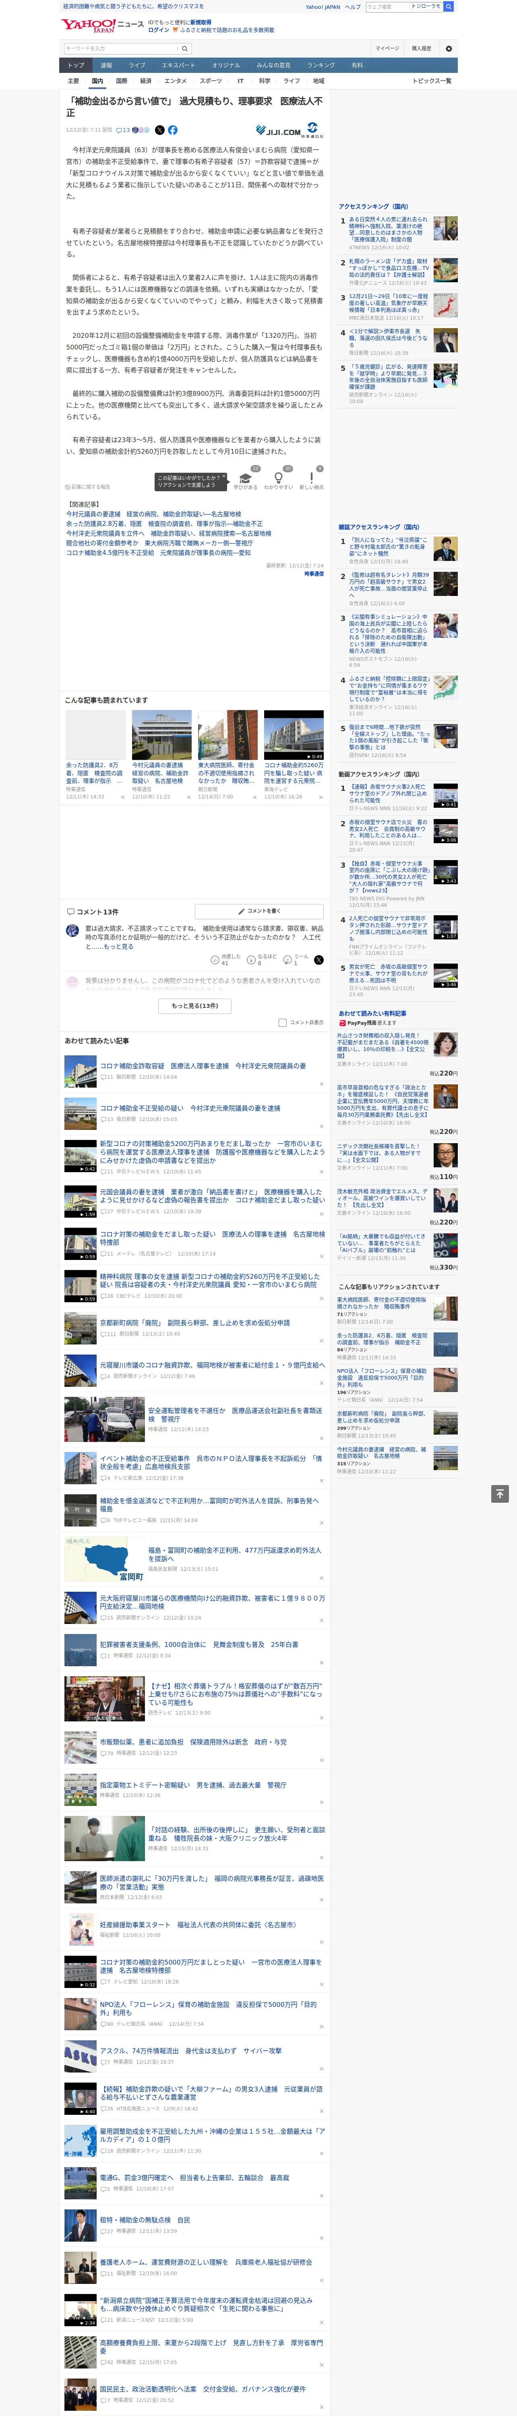
Task: Dismiss the コロナ補助金詐取容疑 recommended article
Action: pos(322,1085)
